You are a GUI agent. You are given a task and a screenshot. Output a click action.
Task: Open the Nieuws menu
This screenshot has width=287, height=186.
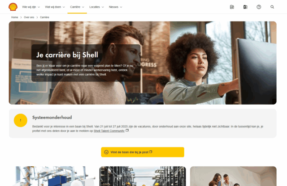[116, 7]
